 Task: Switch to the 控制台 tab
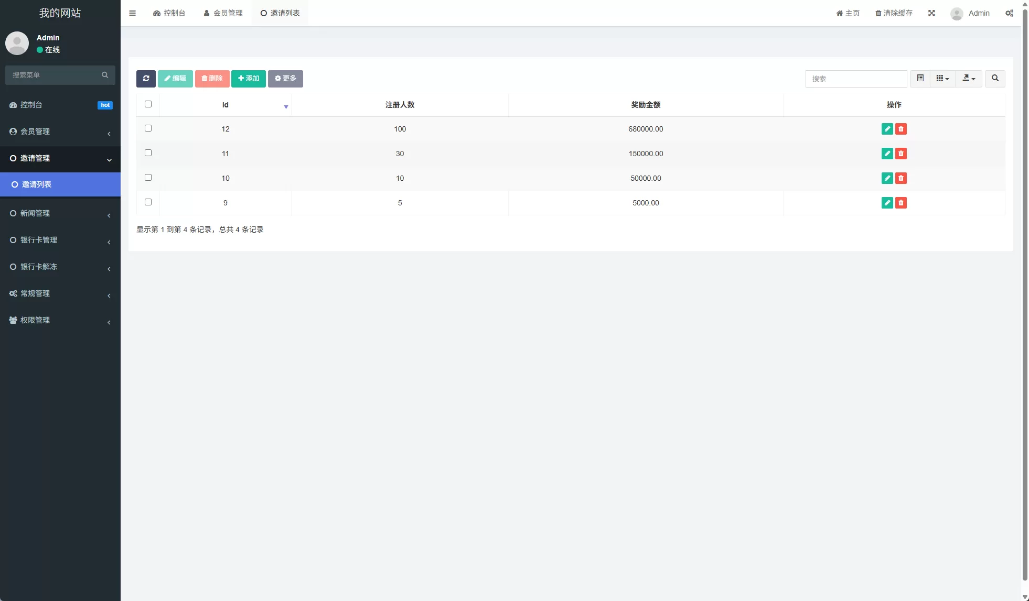coord(169,13)
